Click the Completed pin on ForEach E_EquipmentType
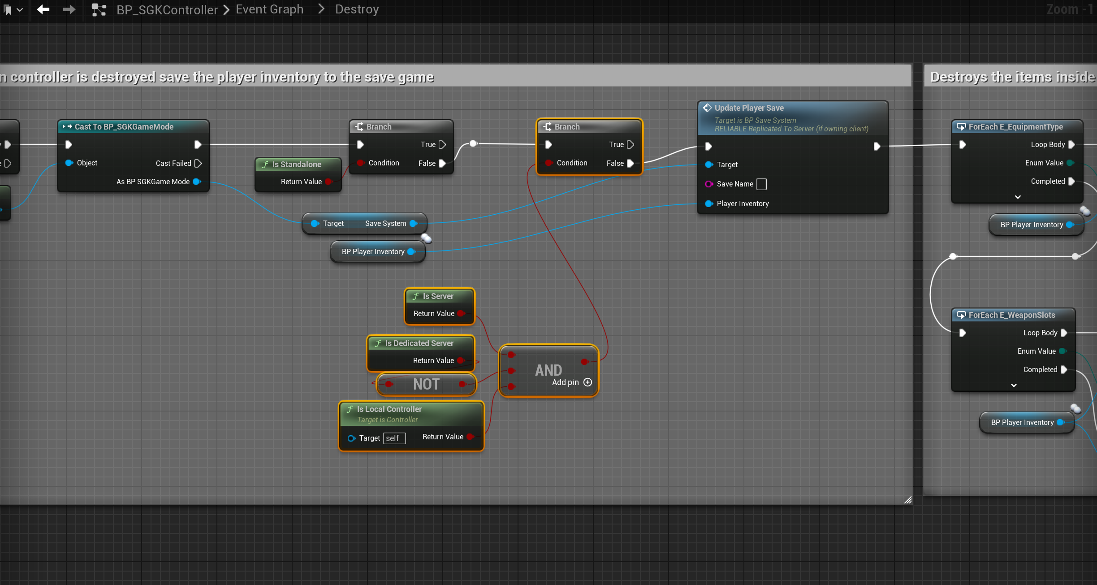 (x=1071, y=181)
